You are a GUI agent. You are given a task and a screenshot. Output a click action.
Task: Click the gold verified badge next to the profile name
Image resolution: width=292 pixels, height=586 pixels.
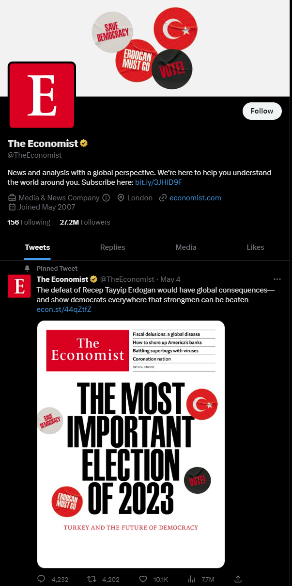pyautogui.click(x=84, y=144)
